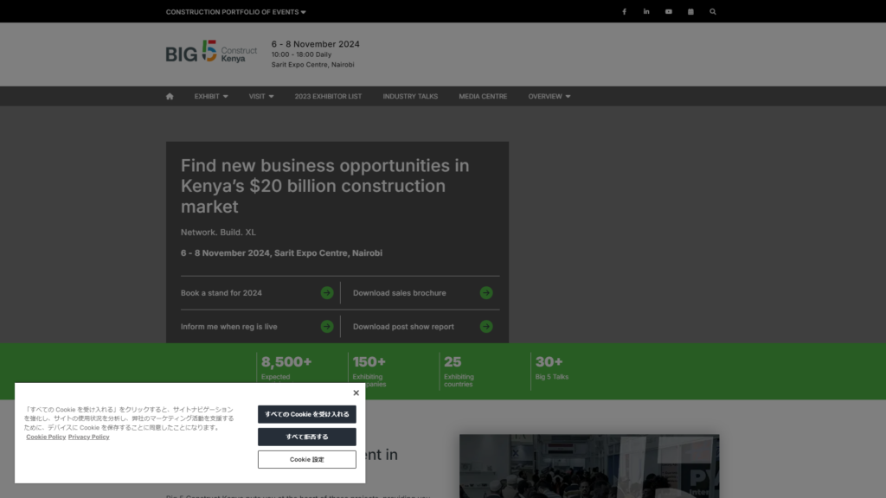This screenshot has height=498, width=886.
Task: Open the Privacy Policy link
Action: (89, 437)
